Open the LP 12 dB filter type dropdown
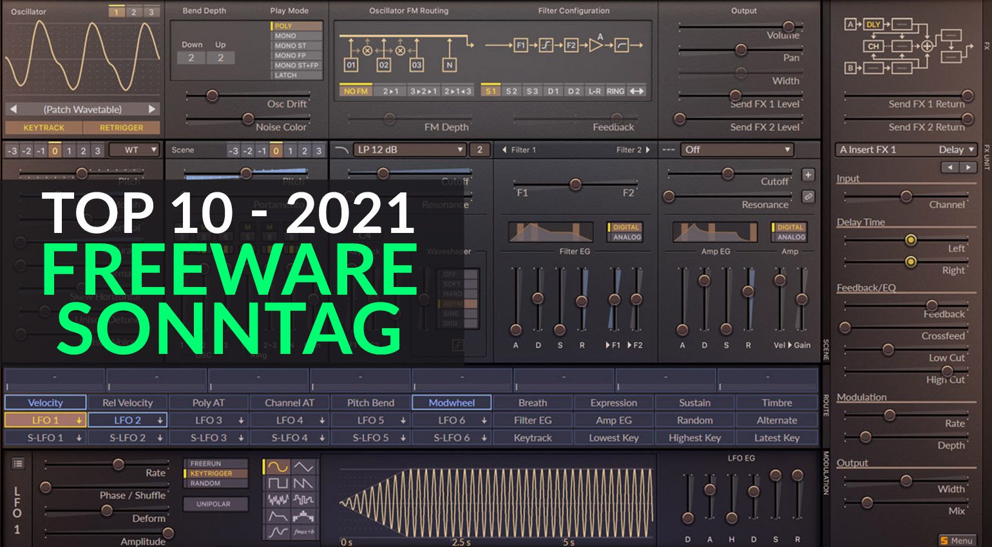The image size is (992, 547). (410, 149)
